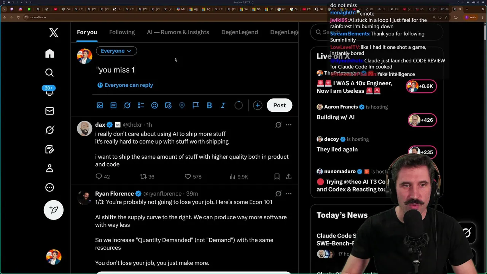Open Explore search in sidebar
Screen dimensions: 487x274
click(x=49, y=72)
